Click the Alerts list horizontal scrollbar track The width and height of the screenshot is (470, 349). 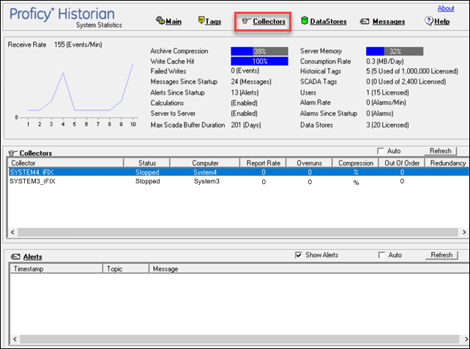pos(239,339)
